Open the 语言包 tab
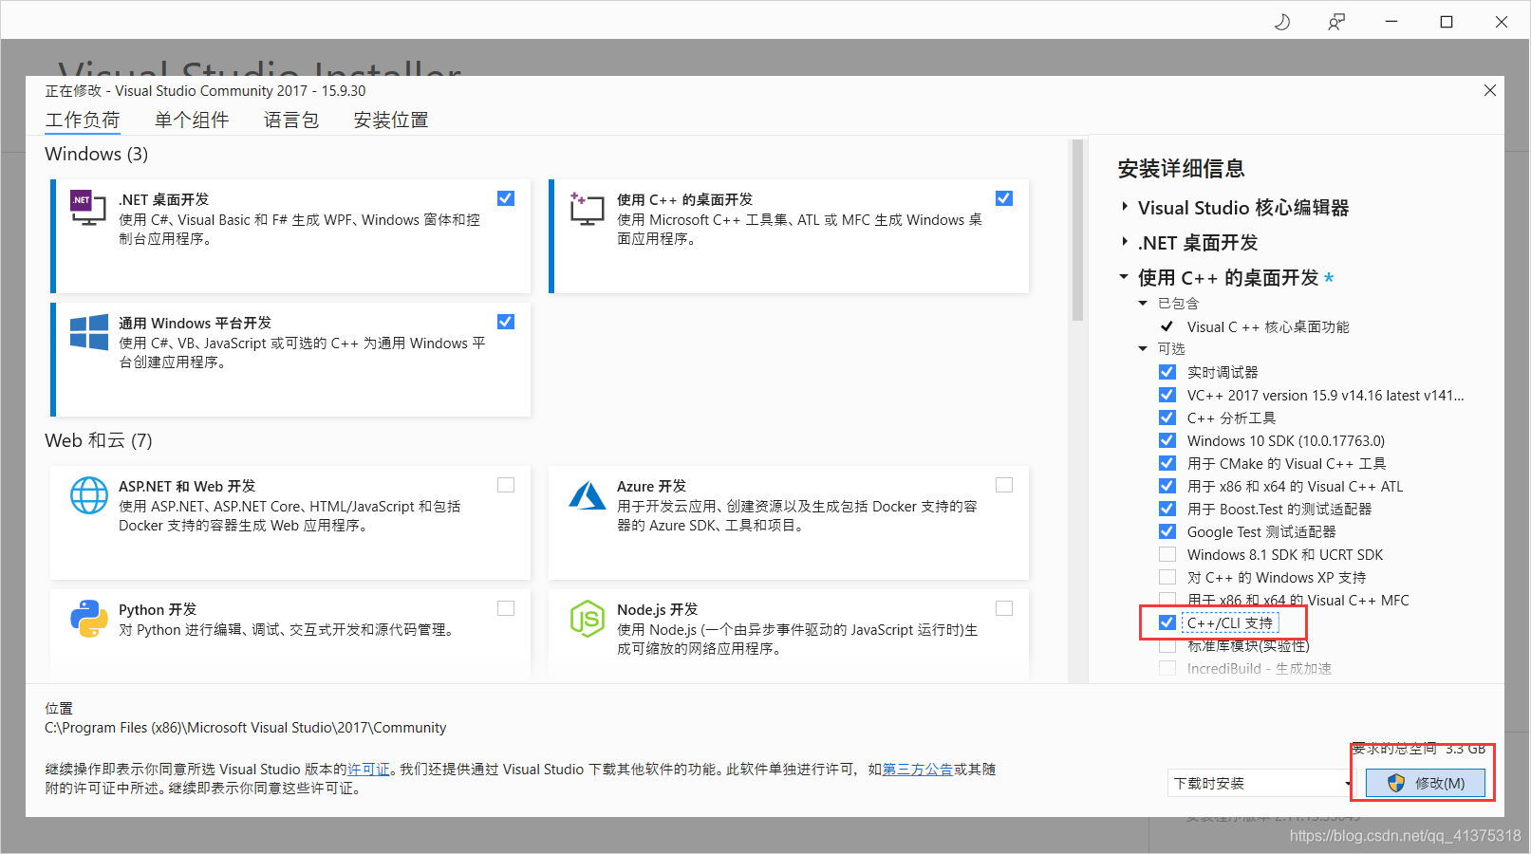 (x=291, y=120)
